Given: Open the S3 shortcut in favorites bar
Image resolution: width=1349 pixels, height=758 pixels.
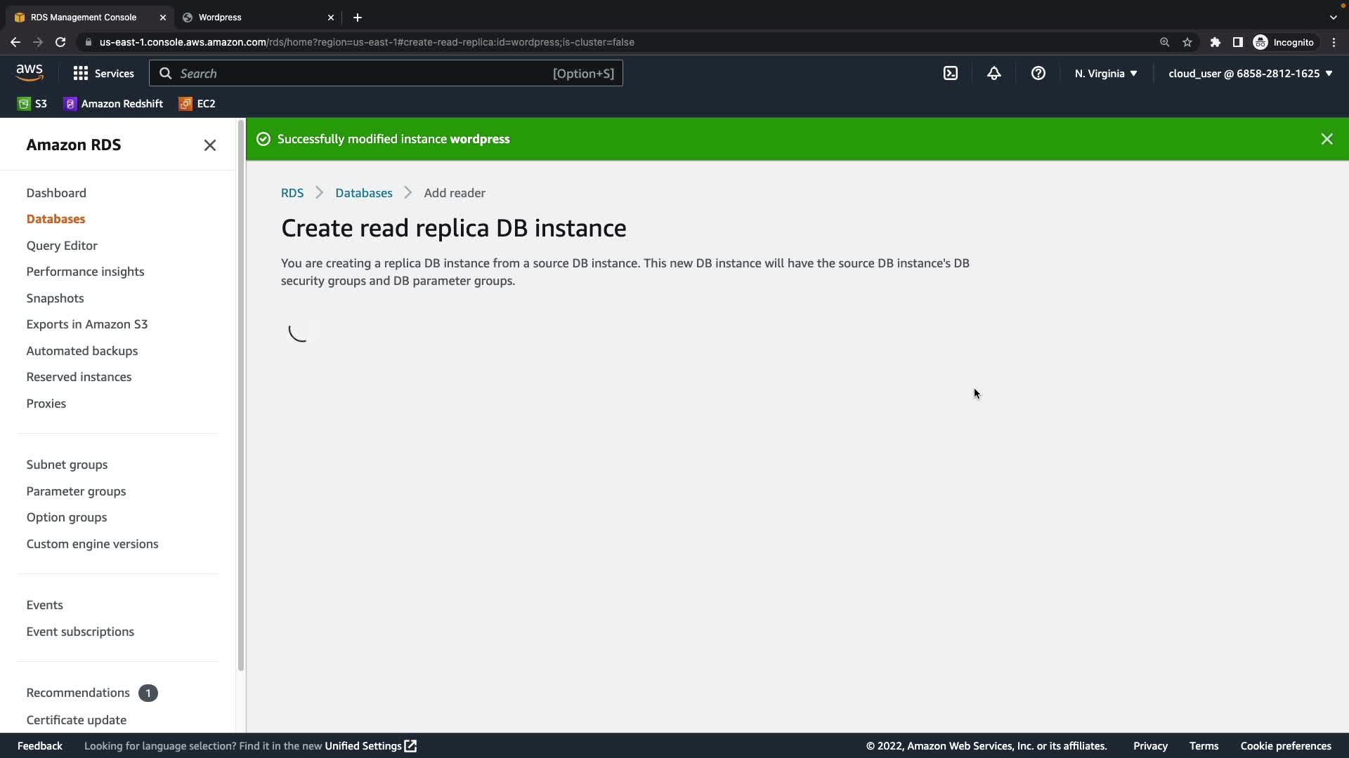Looking at the screenshot, I should pyautogui.click(x=32, y=103).
